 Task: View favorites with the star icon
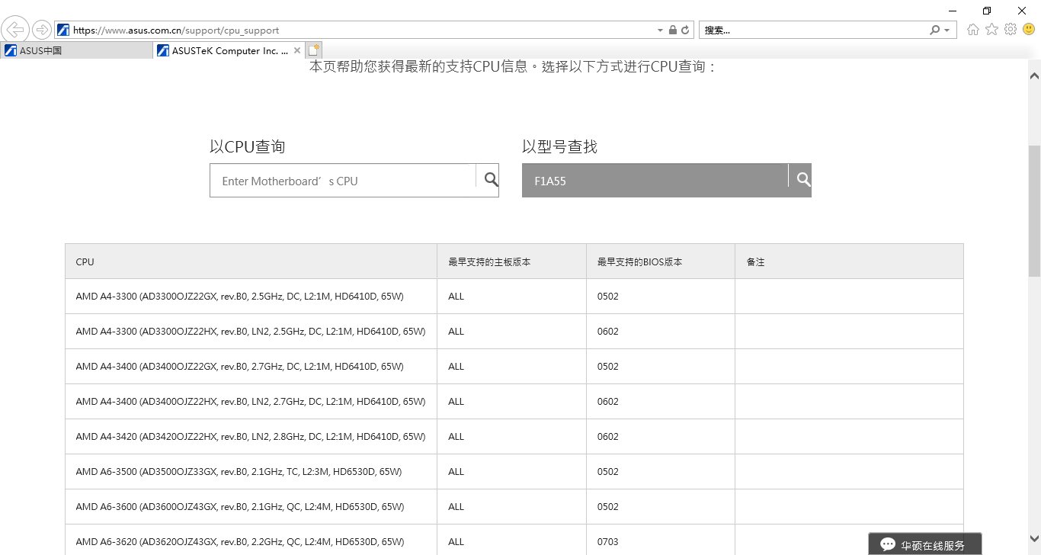pos(991,29)
